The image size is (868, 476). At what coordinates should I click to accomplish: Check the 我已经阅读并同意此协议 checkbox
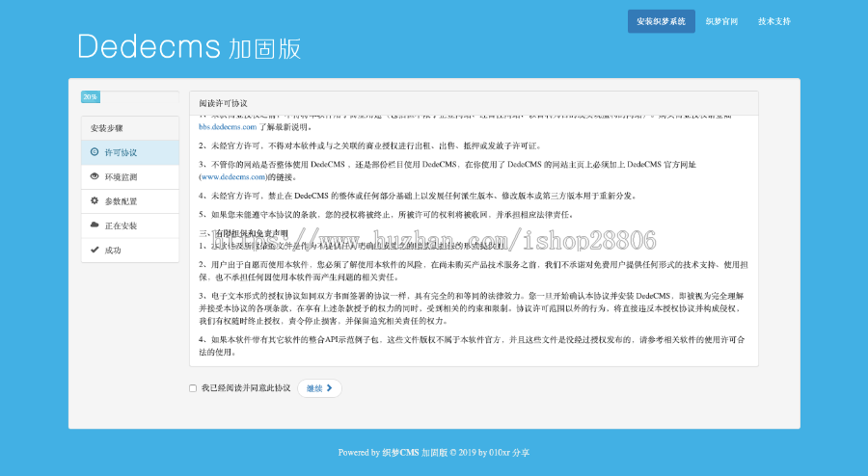point(193,388)
